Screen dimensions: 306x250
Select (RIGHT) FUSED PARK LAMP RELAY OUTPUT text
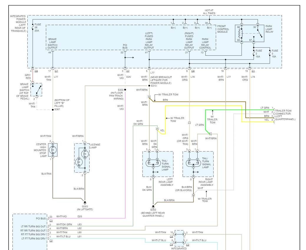pyautogui.click(x=189, y=41)
